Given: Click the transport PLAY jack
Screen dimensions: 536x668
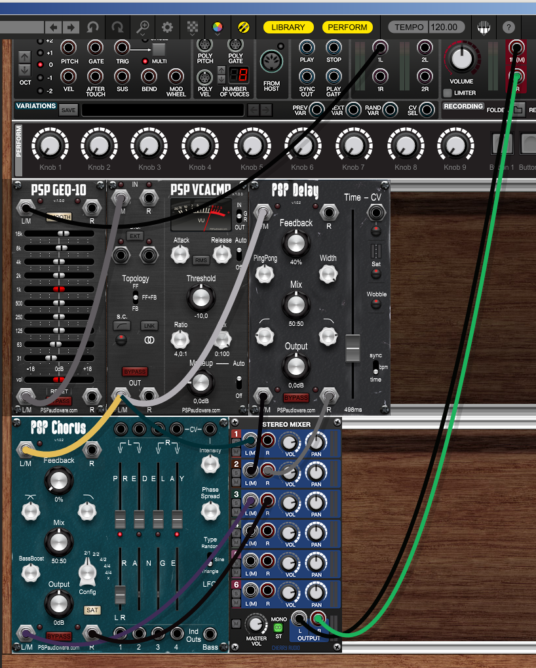Looking at the screenshot, I should (307, 47).
